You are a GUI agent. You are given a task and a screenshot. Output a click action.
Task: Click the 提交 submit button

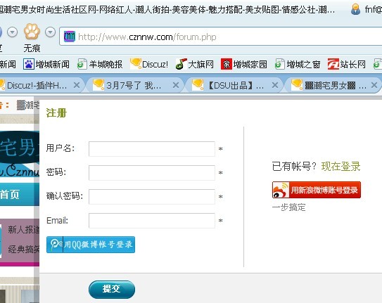[x=112, y=290]
